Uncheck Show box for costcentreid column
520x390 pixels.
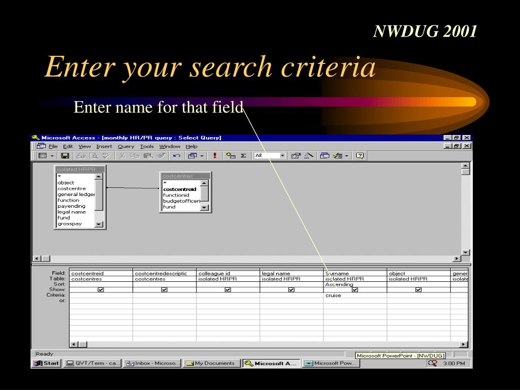(101, 290)
